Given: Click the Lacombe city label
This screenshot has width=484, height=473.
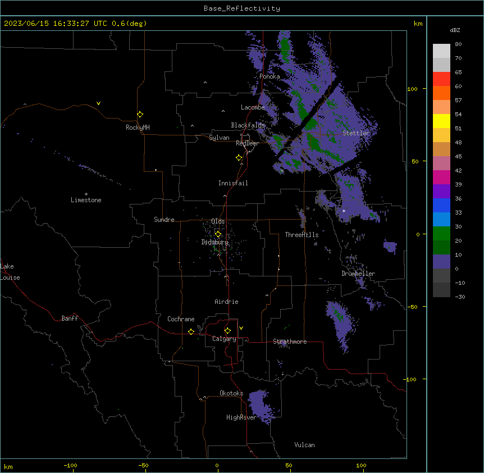Looking at the screenshot, I should coord(253,107).
